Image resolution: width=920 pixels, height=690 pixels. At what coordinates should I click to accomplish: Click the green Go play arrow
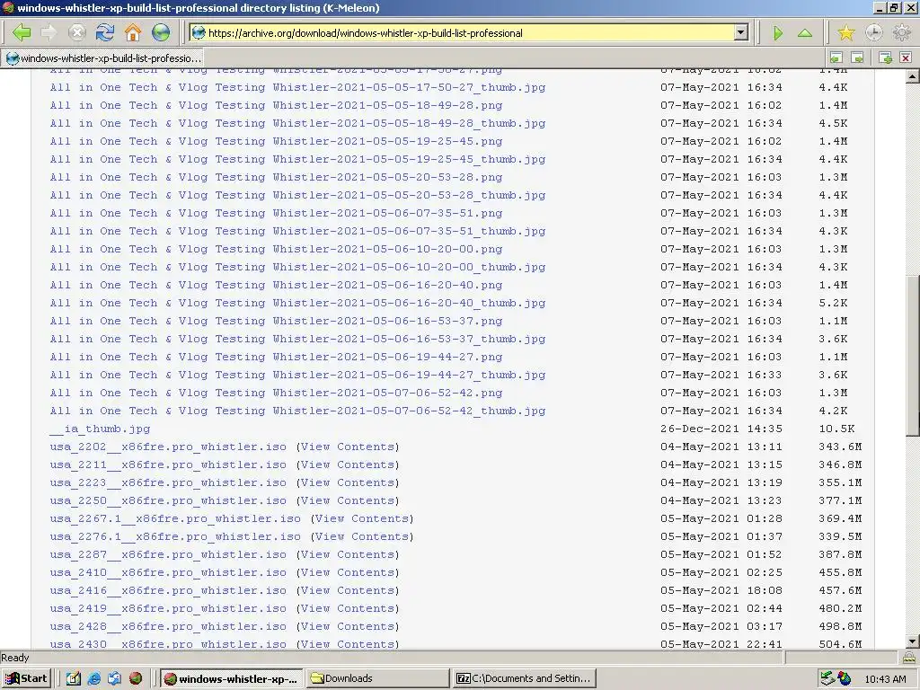[778, 33]
